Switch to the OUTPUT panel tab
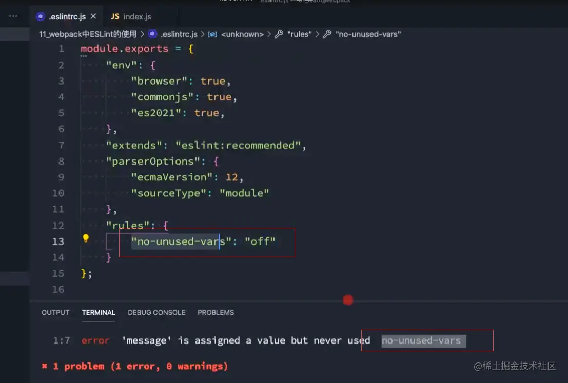 (55, 312)
